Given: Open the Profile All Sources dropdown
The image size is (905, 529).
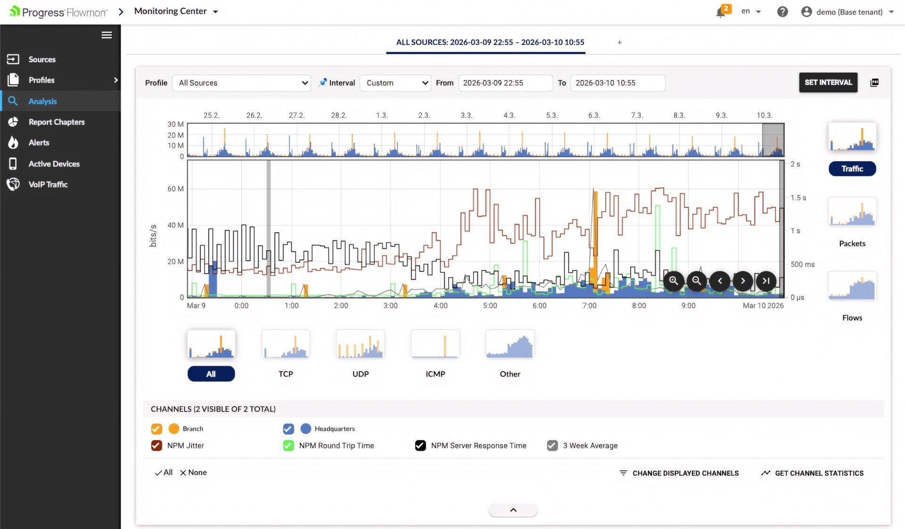Looking at the screenshot, I should 241,83.
